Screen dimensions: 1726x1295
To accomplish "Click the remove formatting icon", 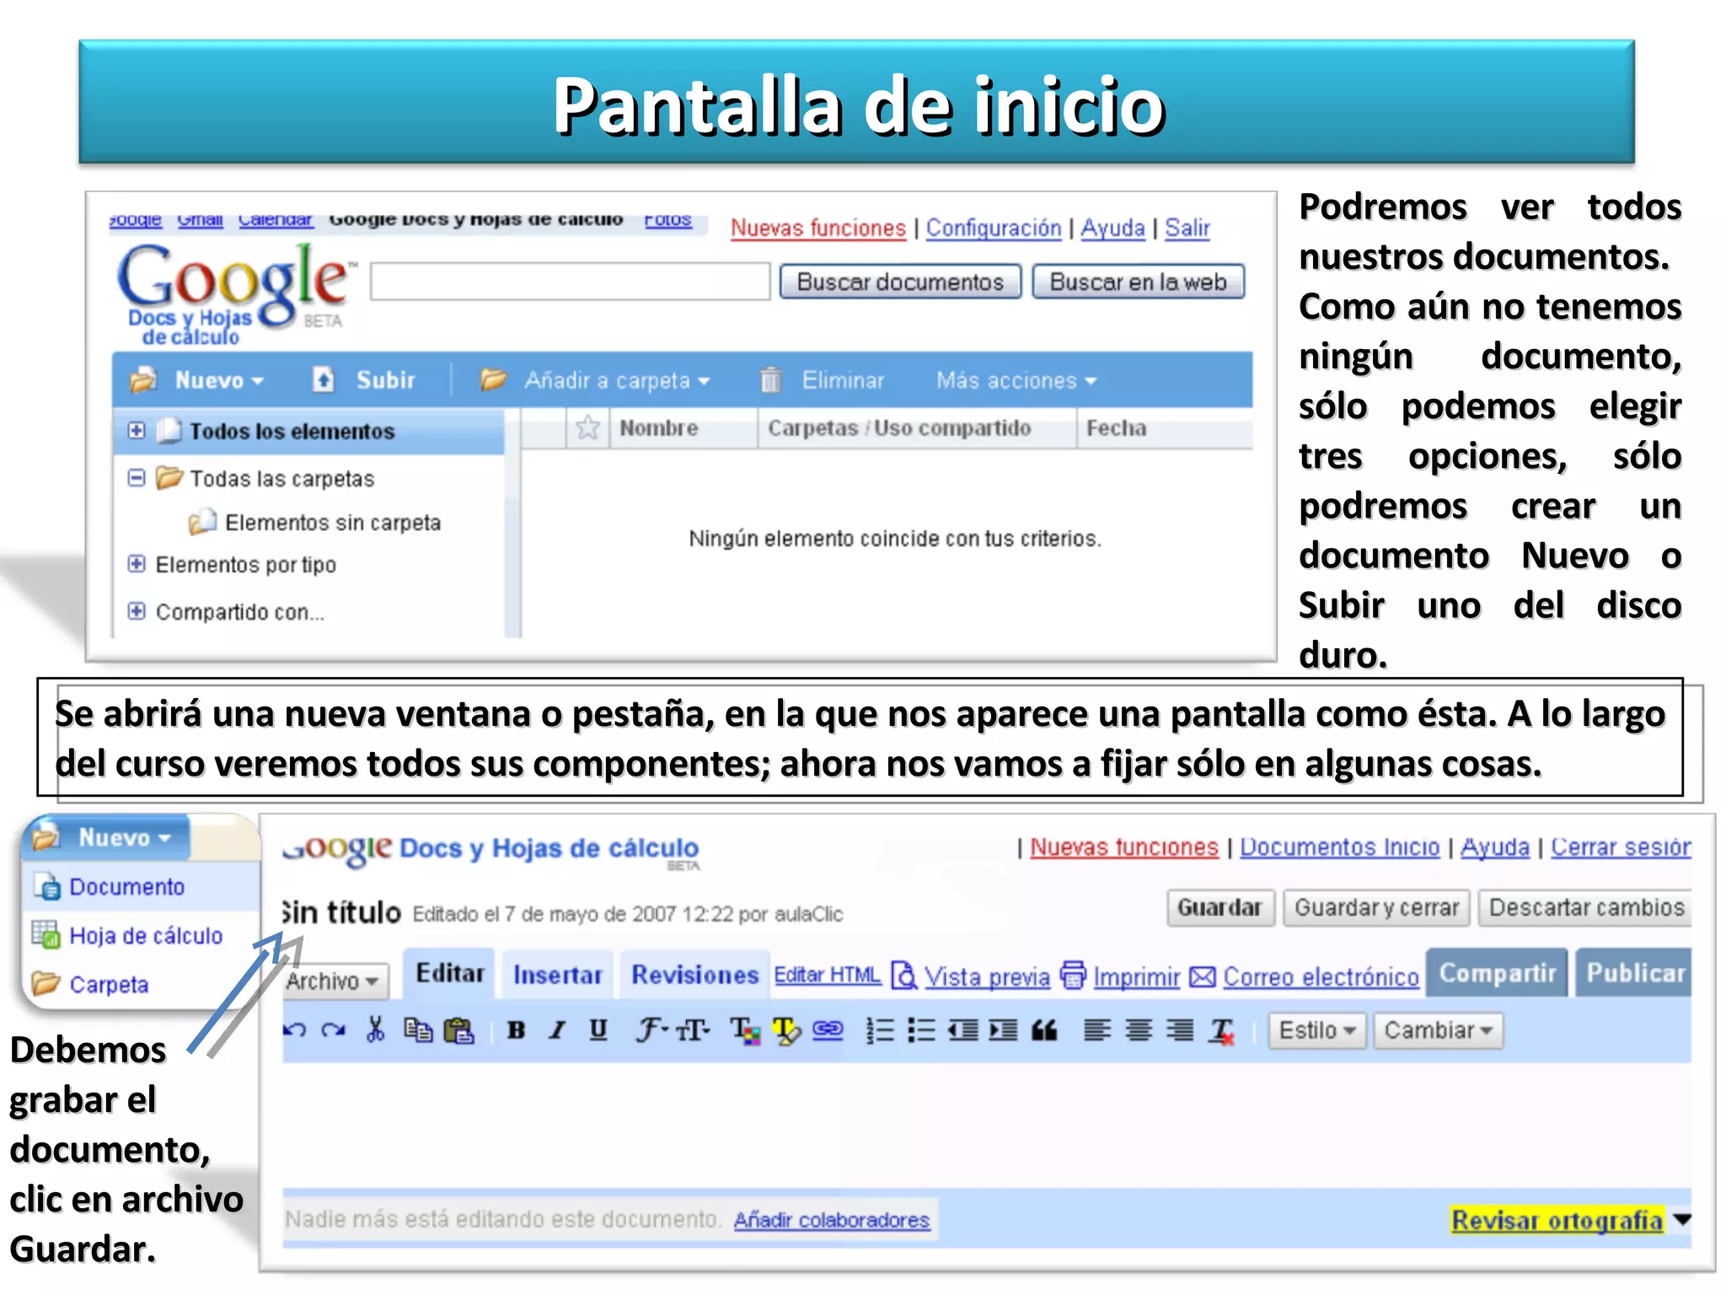I will (1222, 1031).
